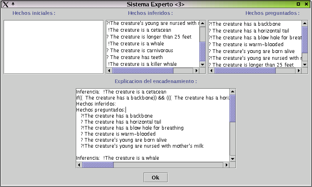Click right arrow of Hechos inferidos horizontal scrollbar
The image size is (312, 187).
click(x=196, y=71)
